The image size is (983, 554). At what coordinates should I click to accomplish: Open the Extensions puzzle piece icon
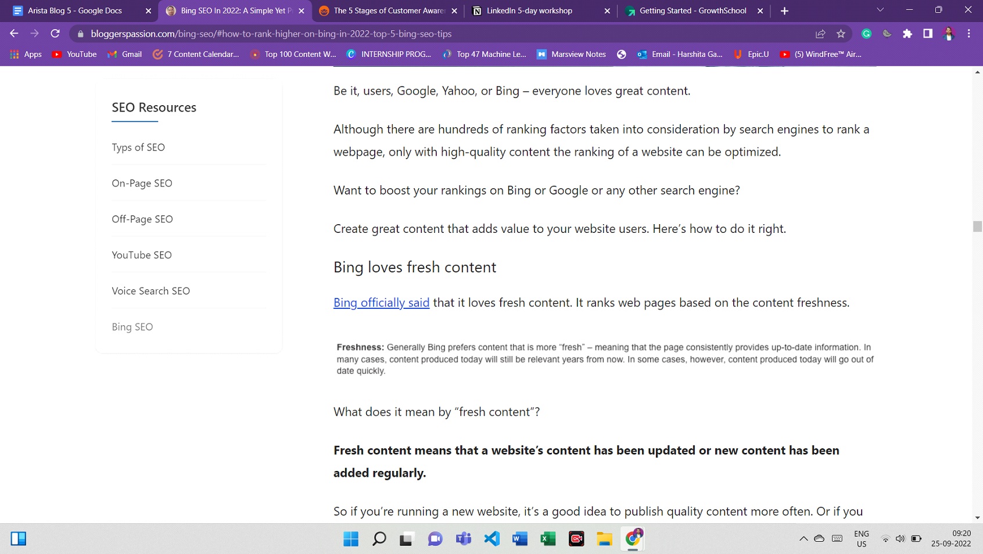[907, 34]
